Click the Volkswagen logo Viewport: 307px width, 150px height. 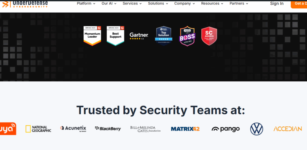pos(257,129)
